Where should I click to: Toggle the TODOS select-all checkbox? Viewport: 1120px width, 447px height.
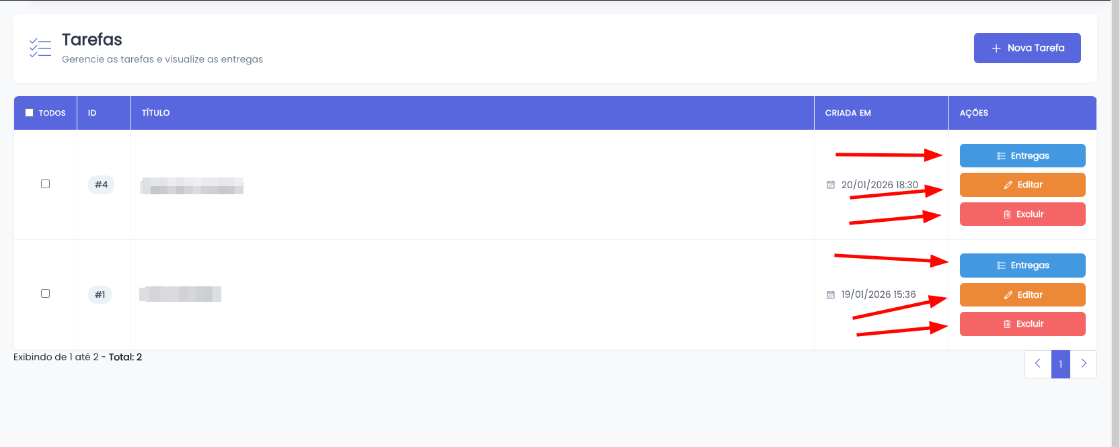pos(29,113)
